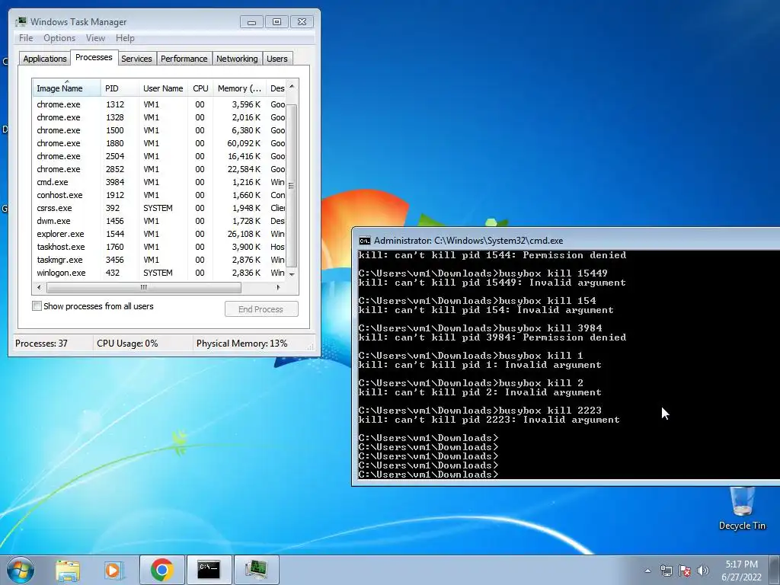Open the network status tray icon
This screenshot has width=780, height=585.
(x=666, y=571)
